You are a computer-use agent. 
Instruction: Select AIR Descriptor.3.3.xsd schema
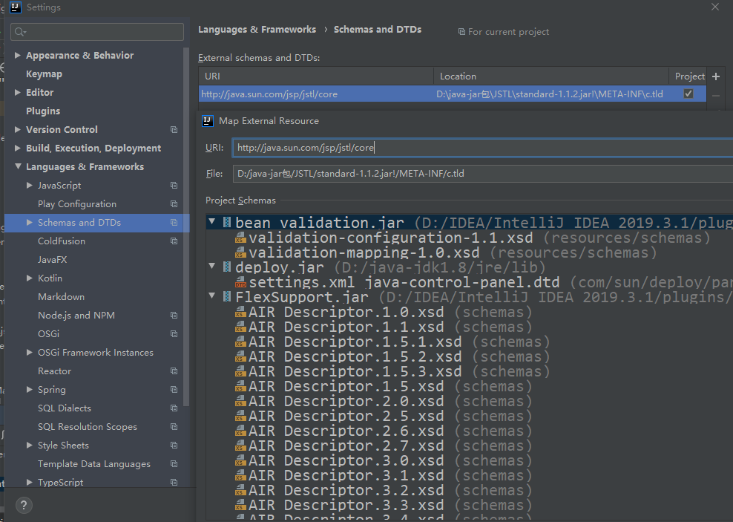[x=346, y=505]
